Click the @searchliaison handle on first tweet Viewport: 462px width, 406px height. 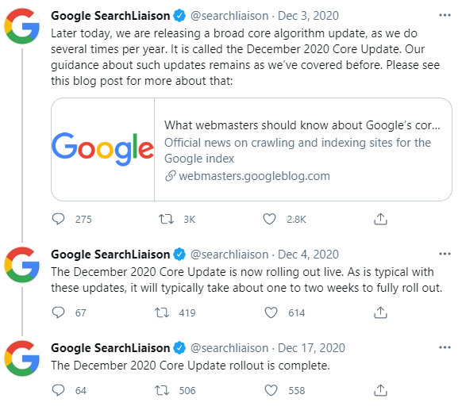(229, 16)
